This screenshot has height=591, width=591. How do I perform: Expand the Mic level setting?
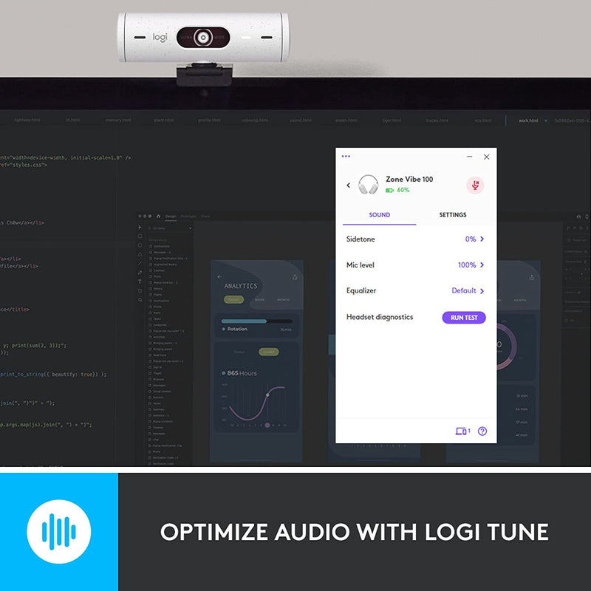click(482, 265)
